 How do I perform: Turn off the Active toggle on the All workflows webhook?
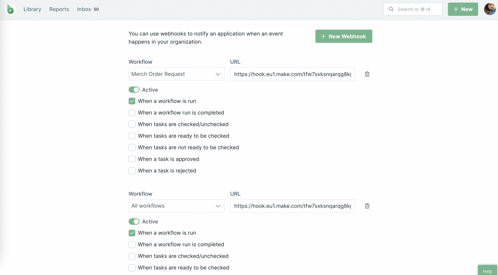tap(134, 221)
